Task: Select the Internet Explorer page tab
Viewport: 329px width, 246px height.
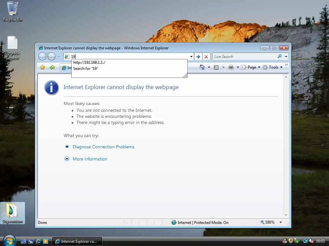Action: [x=66, y=68]
